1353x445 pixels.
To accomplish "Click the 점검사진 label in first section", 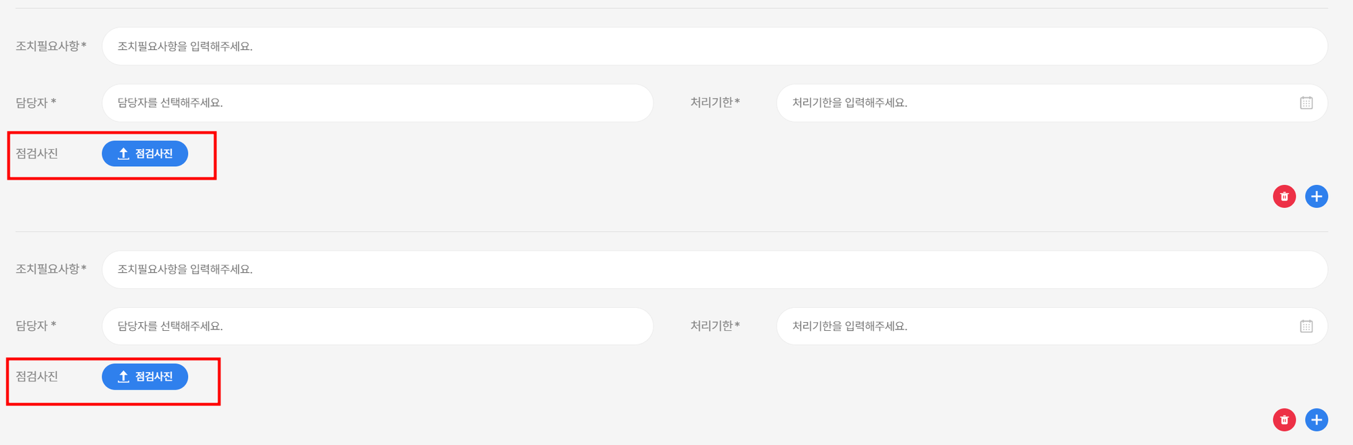I will tap(37, 153).
